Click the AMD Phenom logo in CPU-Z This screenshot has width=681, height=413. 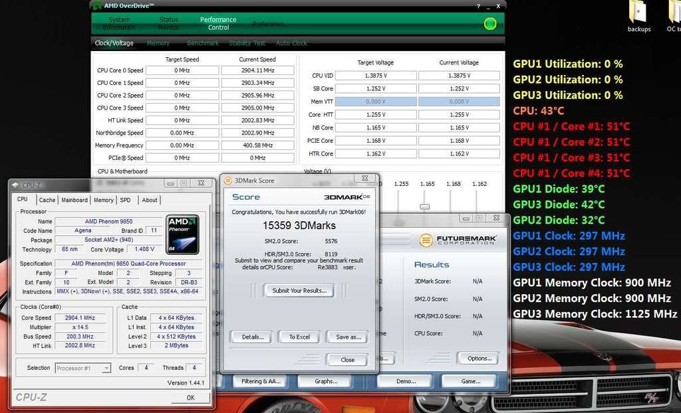coord(182,234)
